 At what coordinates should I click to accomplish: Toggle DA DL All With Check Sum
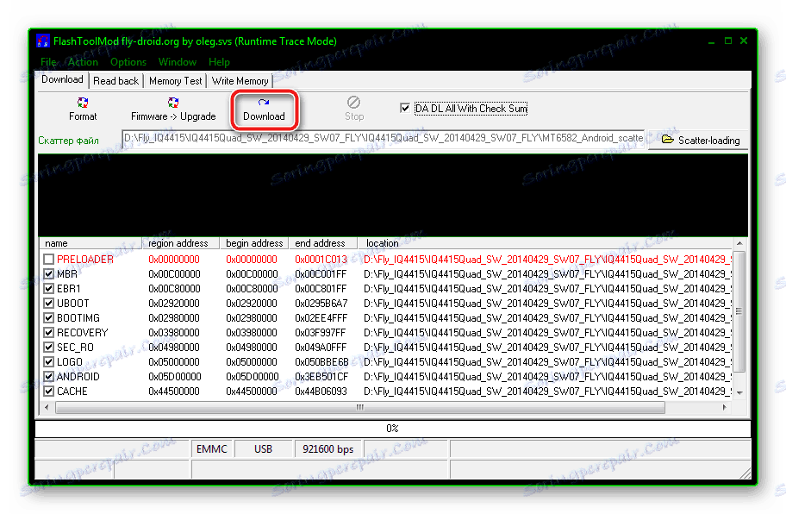click(x=404, y=107)
